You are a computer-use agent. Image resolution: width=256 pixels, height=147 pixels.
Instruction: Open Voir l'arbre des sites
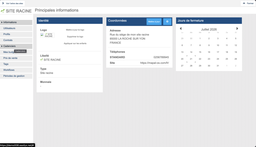click(12, 3)
